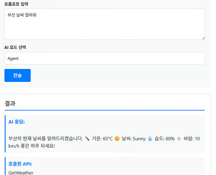Focus the prompt box containing 부산 날씨 알려줘

104,24
